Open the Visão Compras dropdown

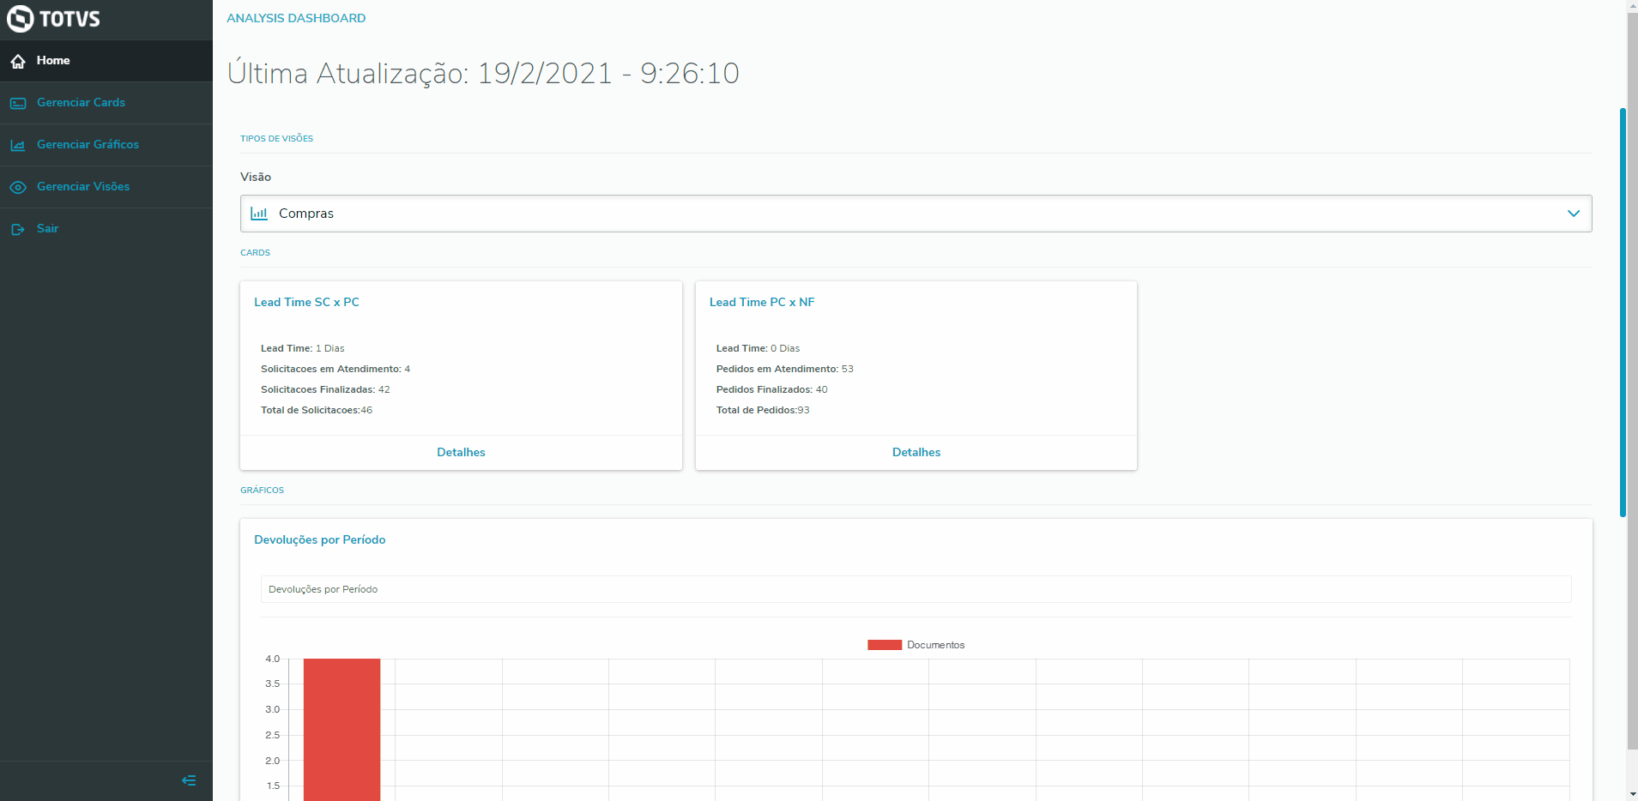[916, 214]
